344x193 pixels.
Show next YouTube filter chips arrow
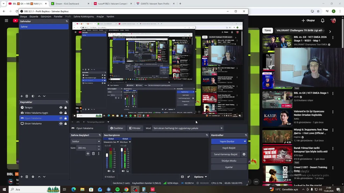(330, 31)
